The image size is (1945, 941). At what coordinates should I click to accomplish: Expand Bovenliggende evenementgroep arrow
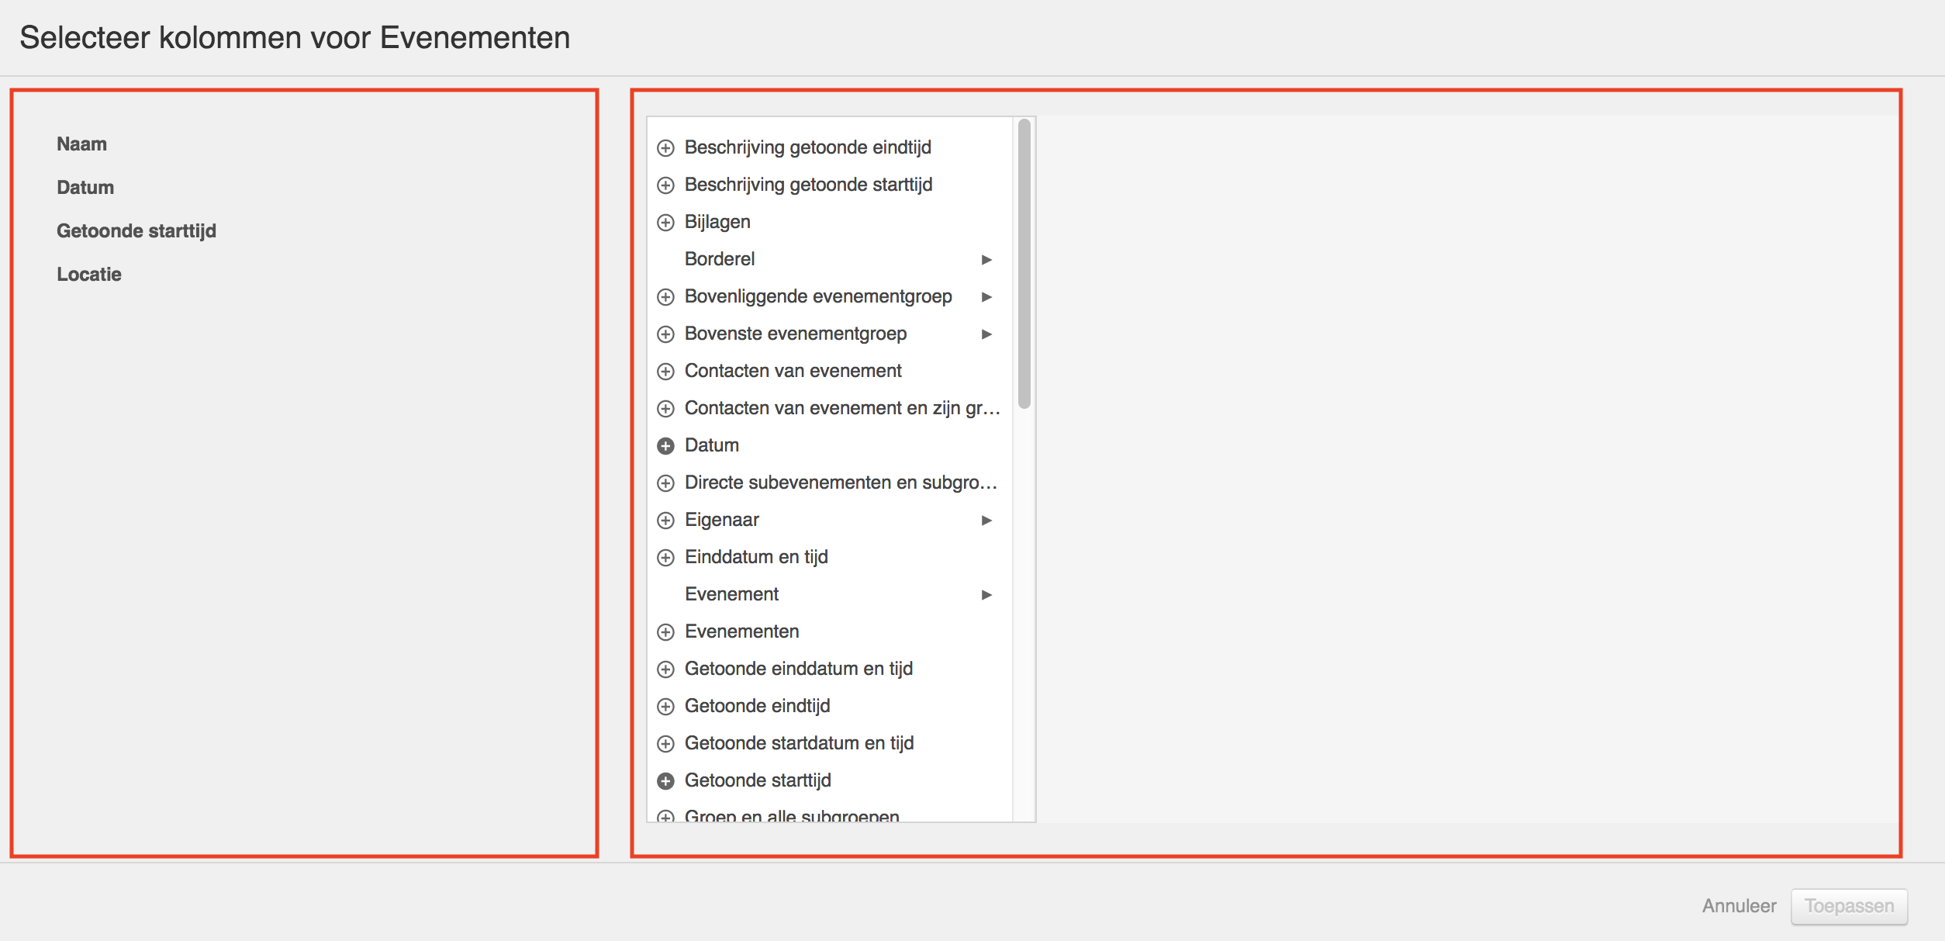pyautogui.click(x=986, y=297)
